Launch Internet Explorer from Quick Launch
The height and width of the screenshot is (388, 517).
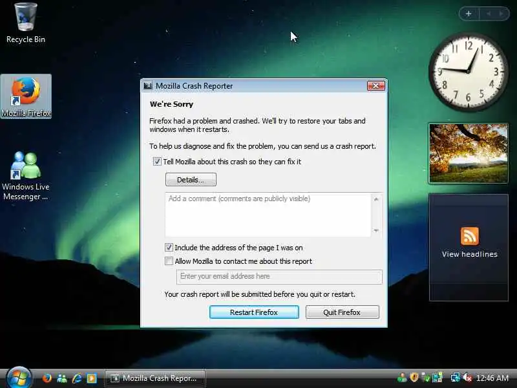coord(77,378)
